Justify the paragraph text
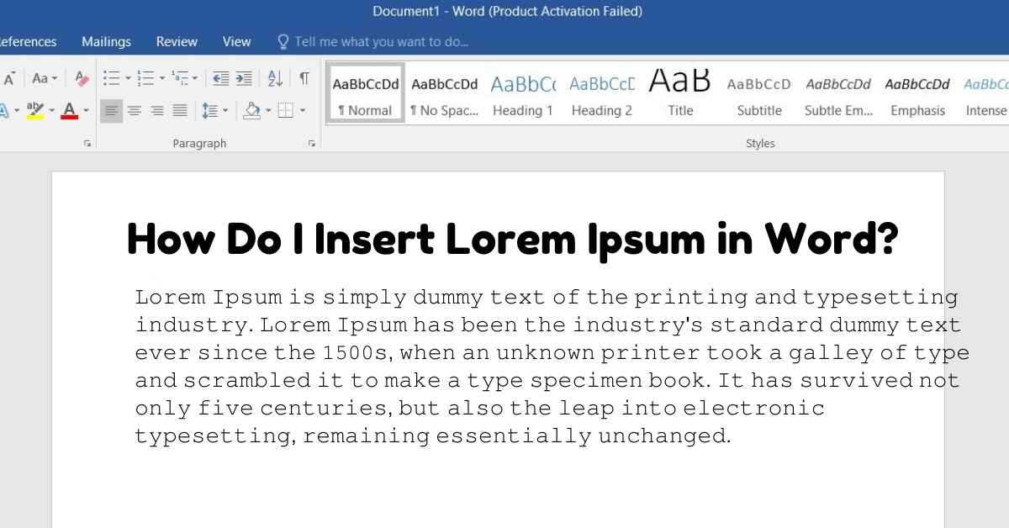1009x528 pixels. click(180, 110)
